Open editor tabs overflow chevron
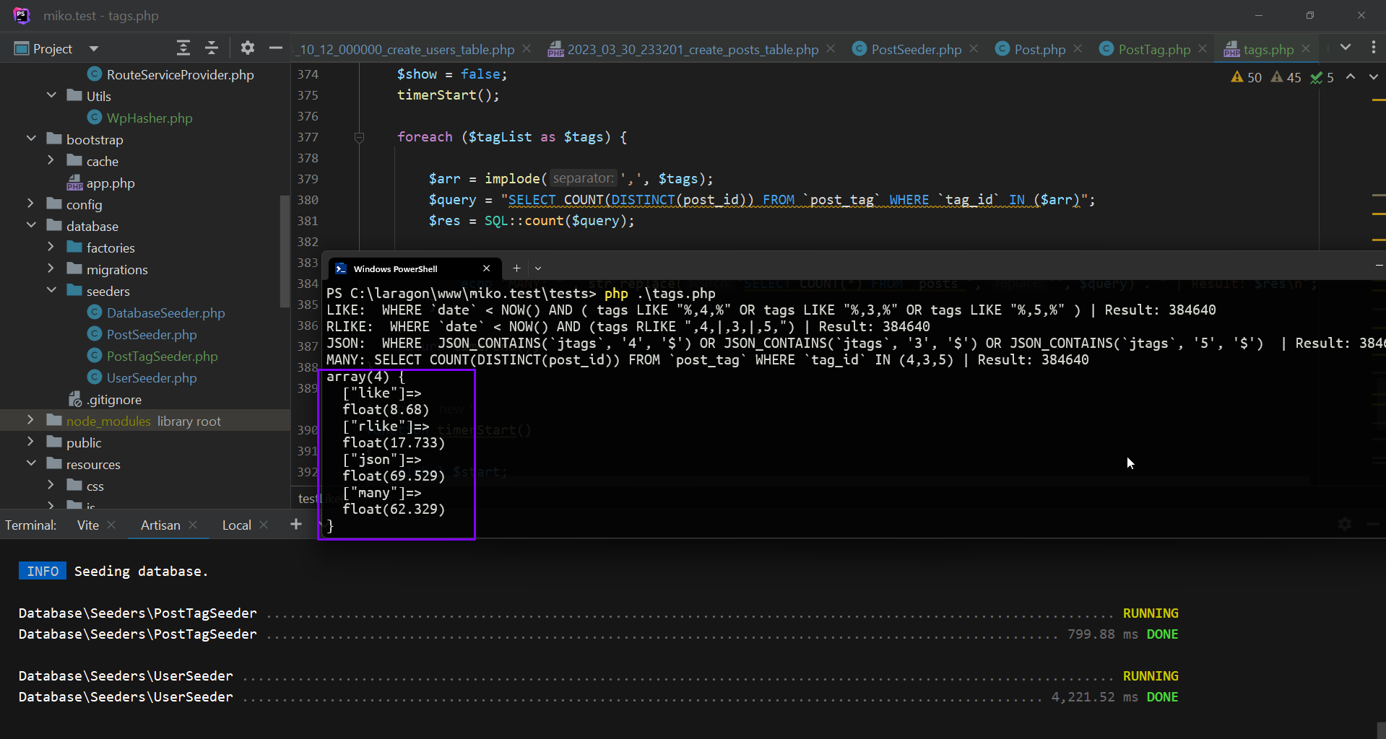This screenshot has height=739, width=1386. pos(1345,48)
